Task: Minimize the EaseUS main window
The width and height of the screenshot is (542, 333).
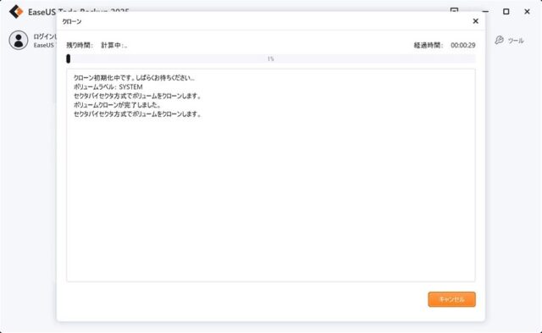Action: click(485, 11)
